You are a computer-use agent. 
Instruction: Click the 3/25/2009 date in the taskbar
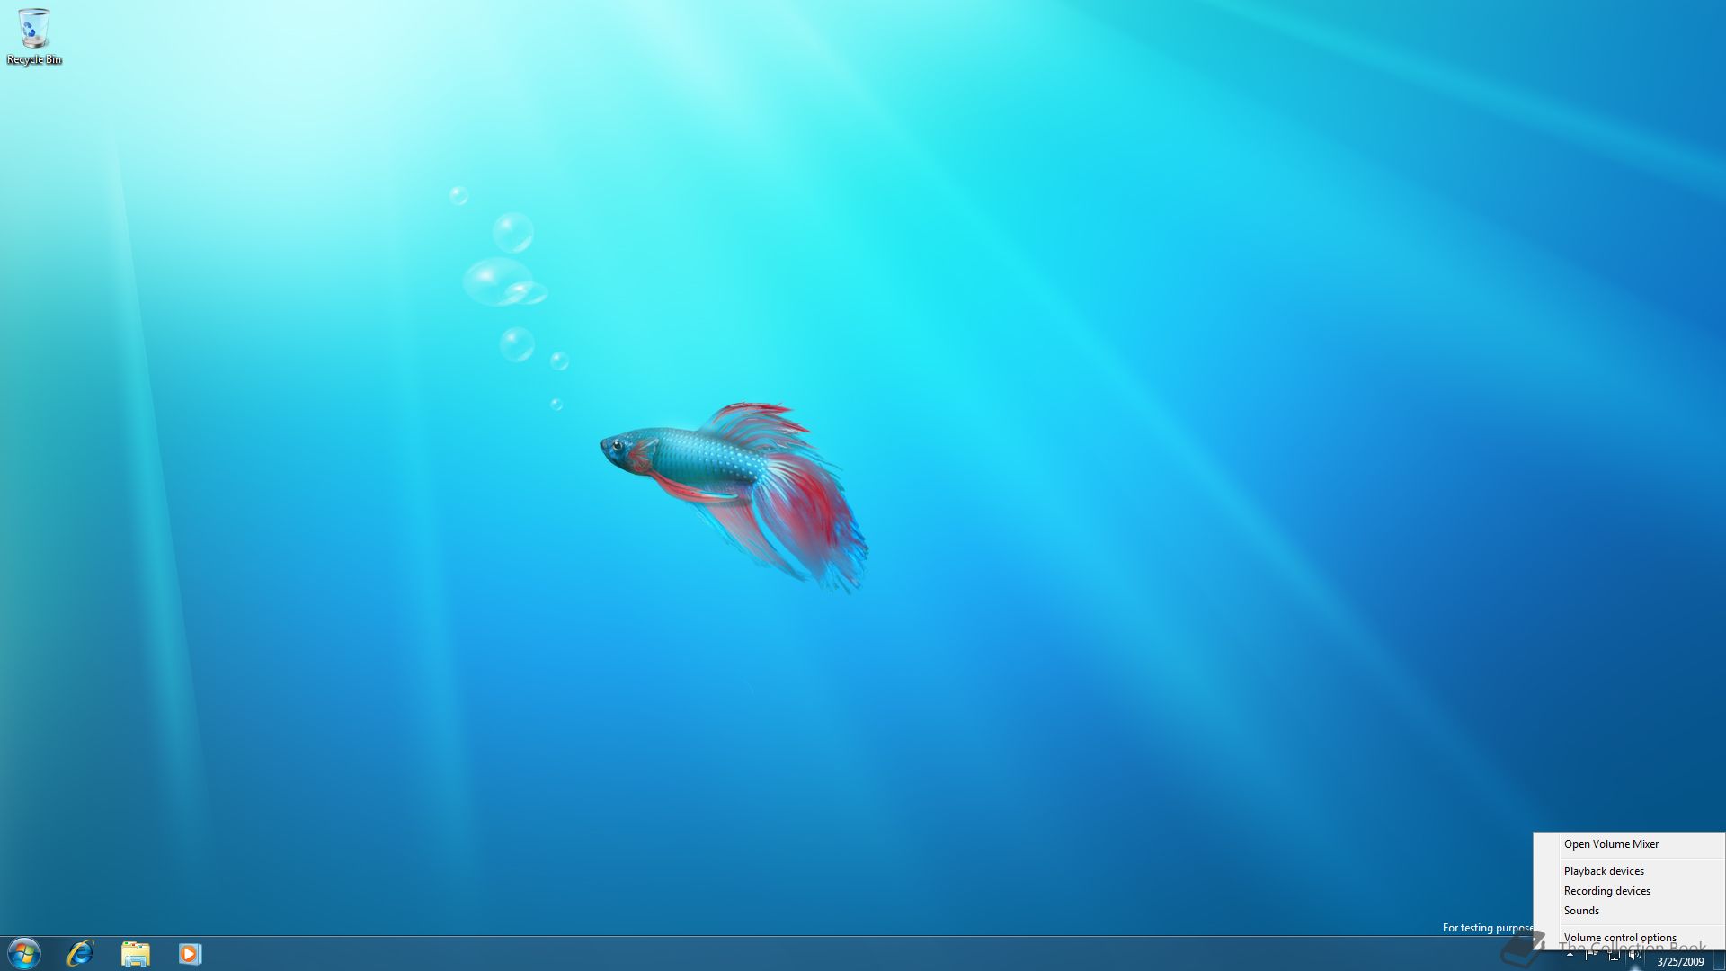point(1680,961)
